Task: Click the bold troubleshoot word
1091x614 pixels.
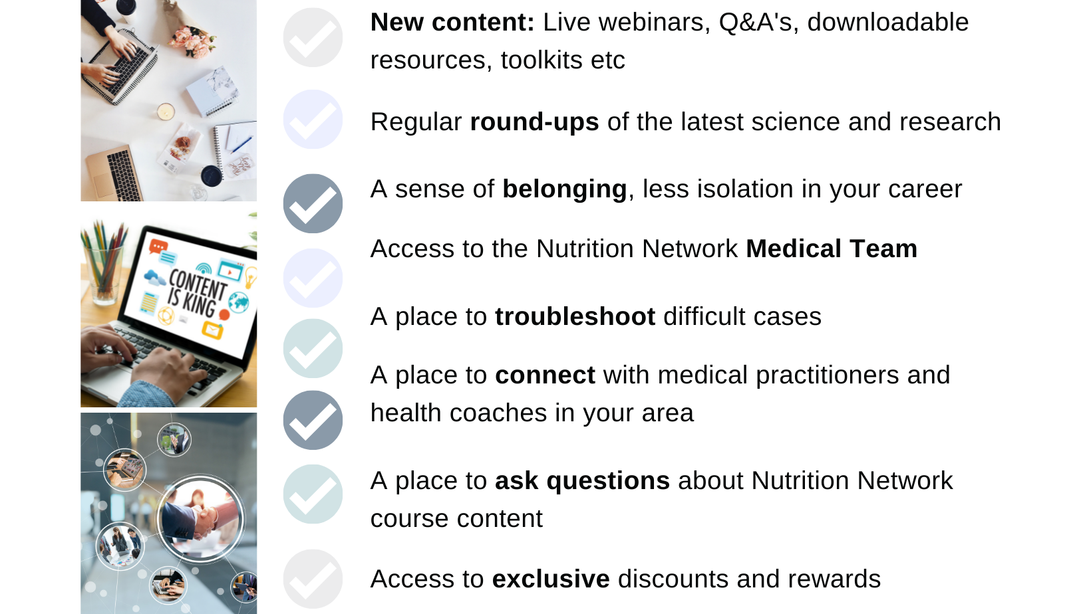Action: tap(575, 317)
